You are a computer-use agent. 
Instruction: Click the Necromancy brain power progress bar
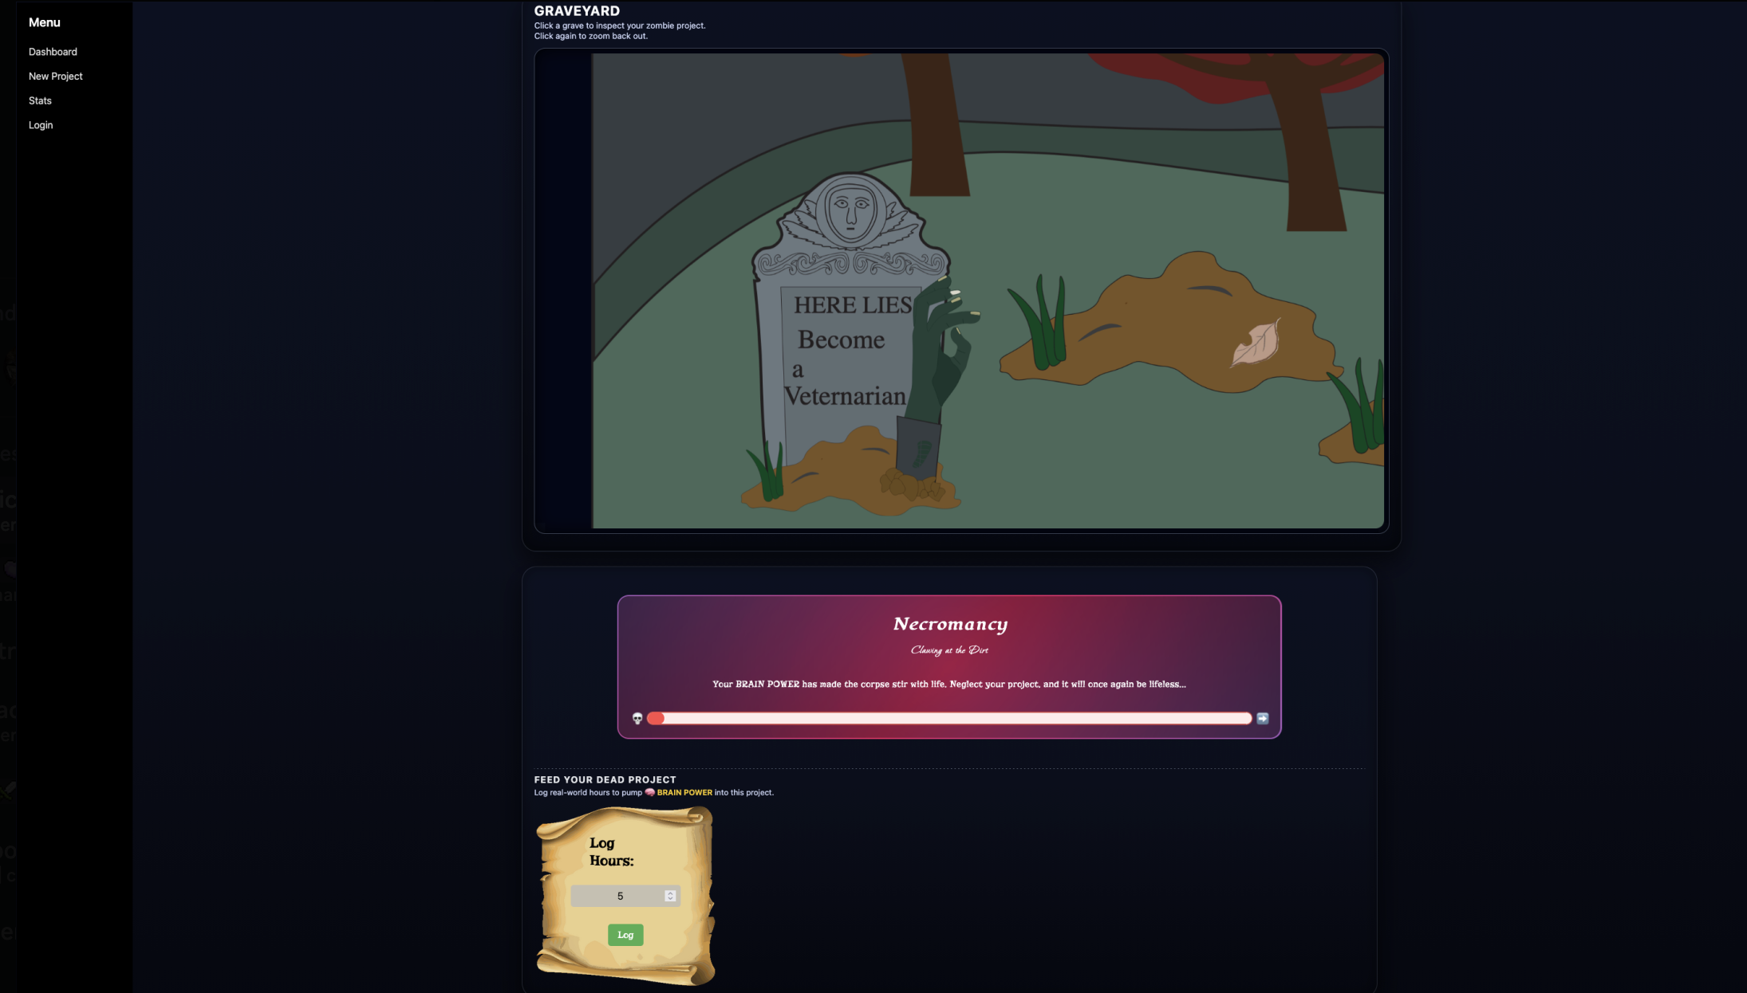[949, 718]
